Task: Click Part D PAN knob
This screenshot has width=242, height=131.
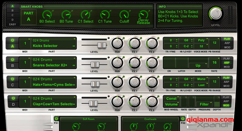Action: 117,101
